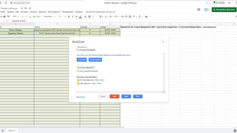Open the fill color picker
This screenshot has width=237, height=133.
[86, 17]
